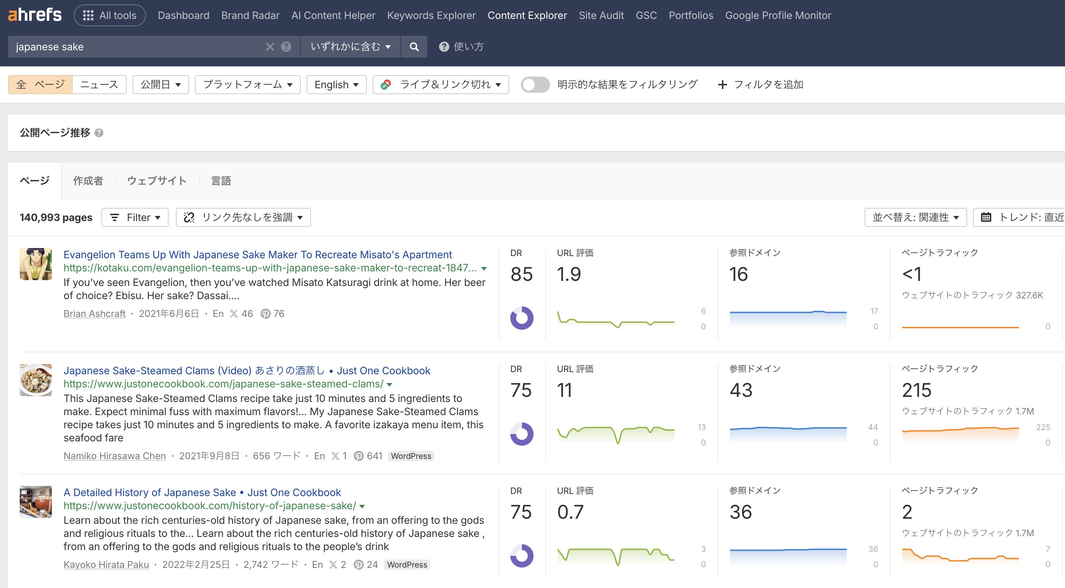Select the 全ページ segment button

coord(41,85)
